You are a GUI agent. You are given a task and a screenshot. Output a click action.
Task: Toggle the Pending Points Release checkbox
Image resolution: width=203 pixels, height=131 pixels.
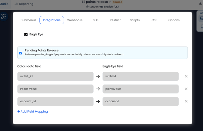pos(21,53)
